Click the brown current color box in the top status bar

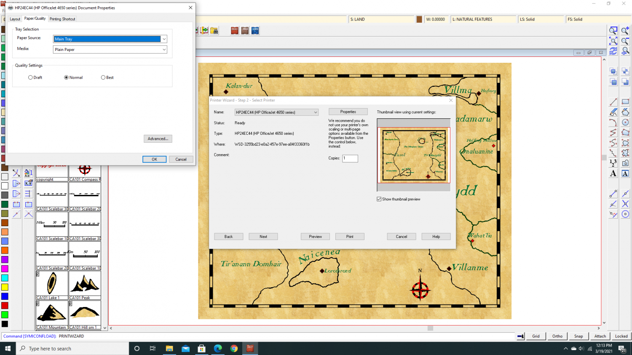click(419, 19)
